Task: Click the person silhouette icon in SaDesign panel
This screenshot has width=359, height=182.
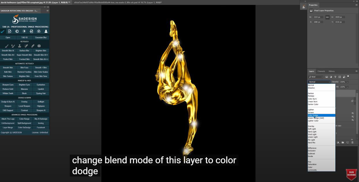Action: click(x=46, y=31)
